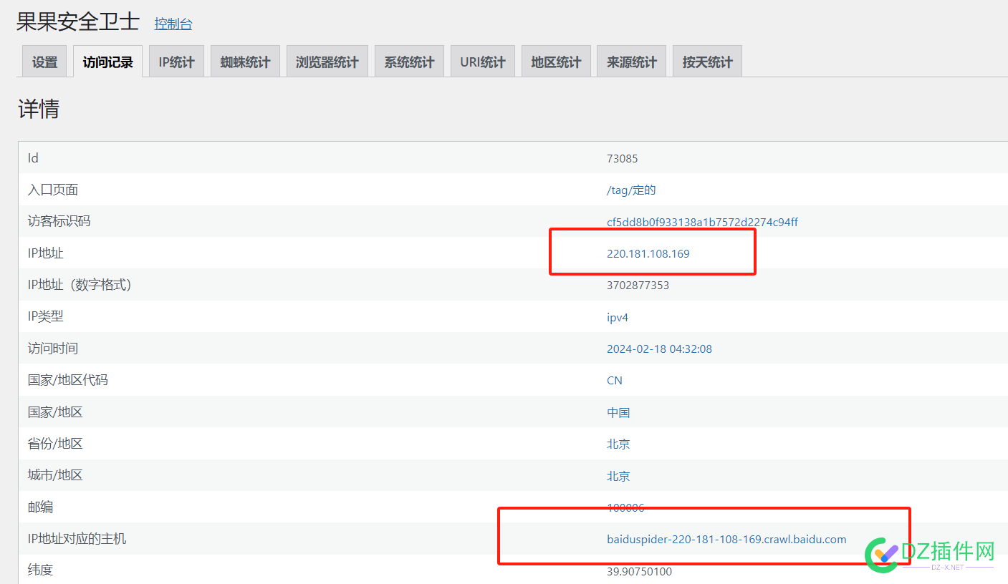The height and width of the screenshot is (584, 1008).
Task: Open baiduspider-220-181-108-169.crawl.baidu.com host link
Action: (x=726, y=539)
